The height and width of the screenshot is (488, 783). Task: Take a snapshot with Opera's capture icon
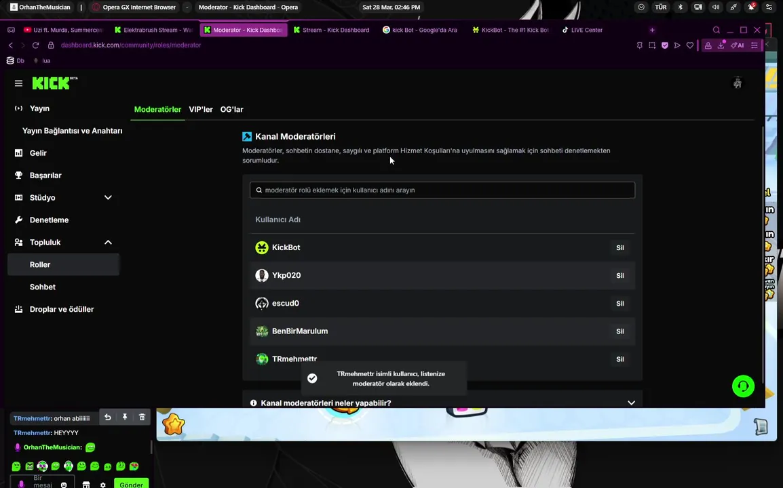click(x=651, y=45)
